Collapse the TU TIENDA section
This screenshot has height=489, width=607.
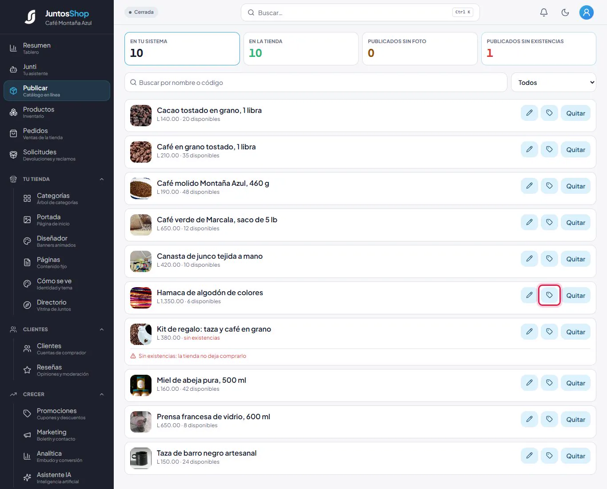tap(57, 179)
